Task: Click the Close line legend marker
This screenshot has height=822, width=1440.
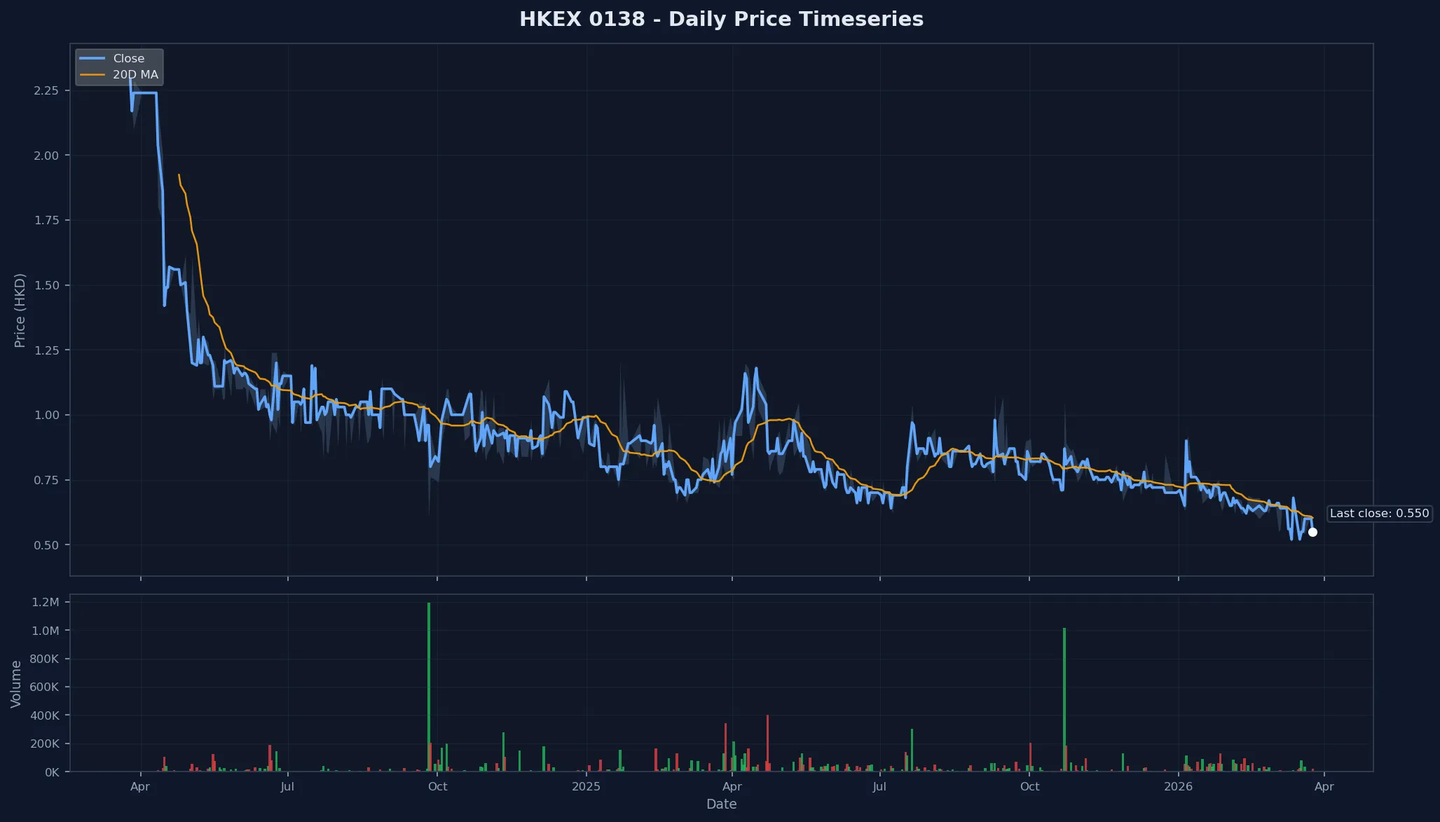Action: (x=92, y=58)
